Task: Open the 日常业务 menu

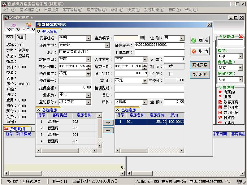Action: click(51, 10)
